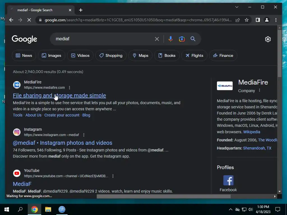
Task: Open YouTube result three-dot options
Action: click(113, 176)
